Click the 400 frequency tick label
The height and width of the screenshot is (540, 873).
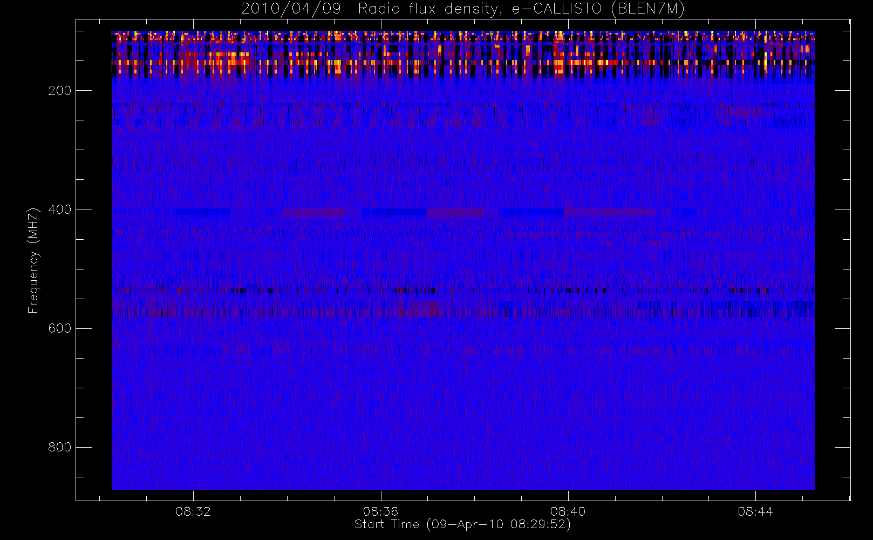click(59, 210)
